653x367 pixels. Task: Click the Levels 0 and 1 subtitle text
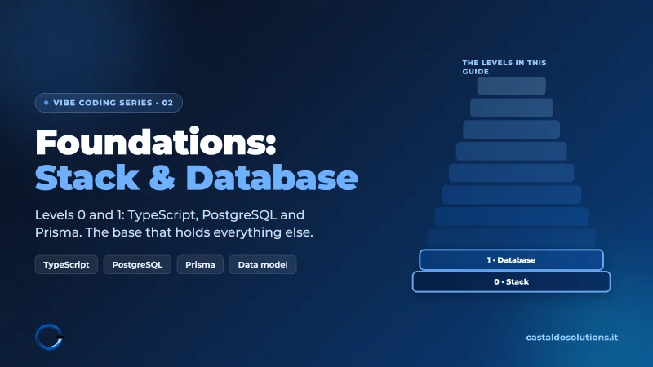[x=174, y=223]
